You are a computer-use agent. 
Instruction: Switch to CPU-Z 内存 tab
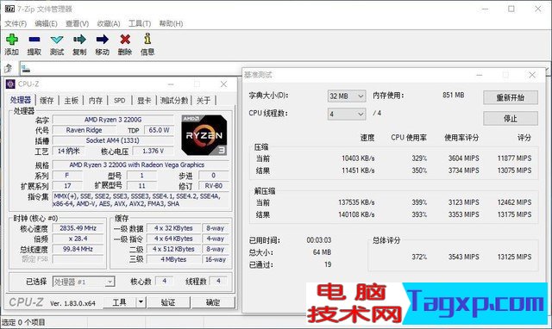click(x=96, y=101)
